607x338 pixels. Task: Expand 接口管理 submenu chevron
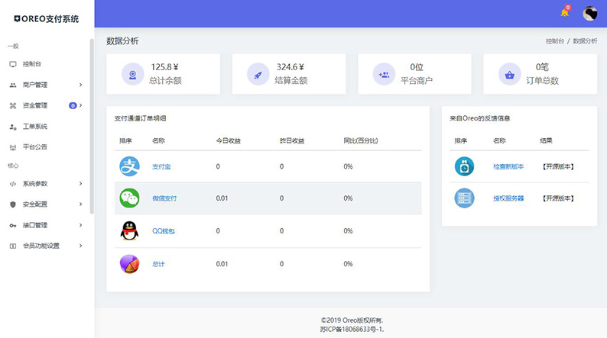80,225
